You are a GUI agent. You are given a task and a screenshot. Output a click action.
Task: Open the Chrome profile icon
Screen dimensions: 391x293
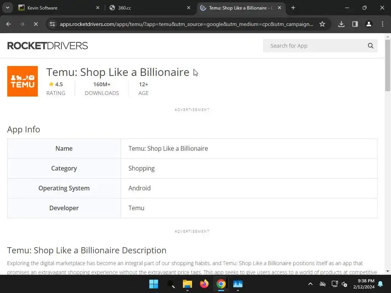[x=369, y=24]
